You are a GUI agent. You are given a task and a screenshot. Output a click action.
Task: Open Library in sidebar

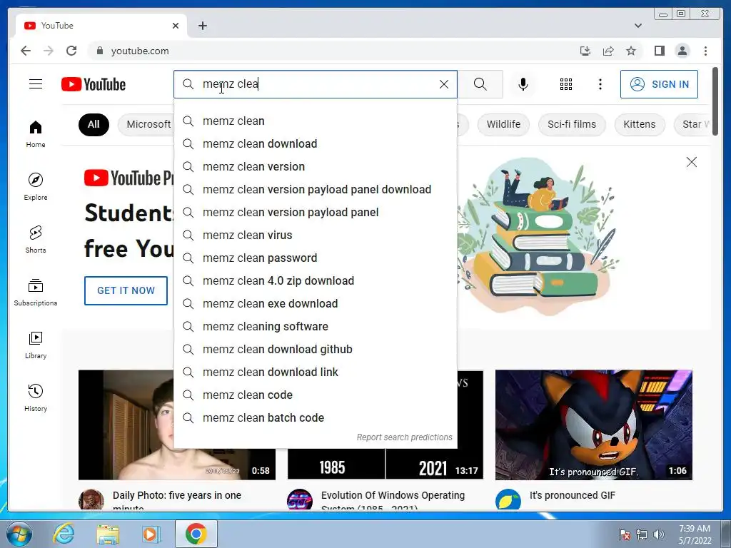pos(36,345)
